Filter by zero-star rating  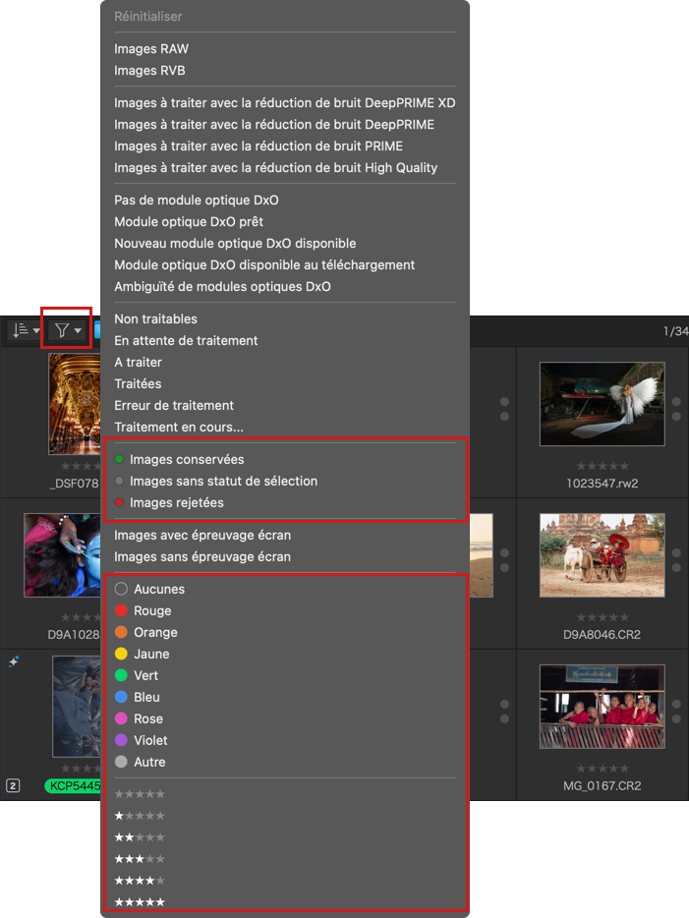tap(140, 794)
